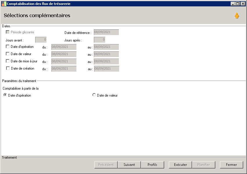Click the Date d'opération 'du' date field
This screenshot has height=174, width=247.
point(64,47)
